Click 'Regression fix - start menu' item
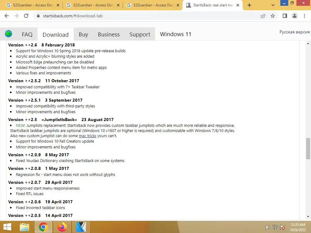This screenshot has width=311, height=233. [66, 174]
